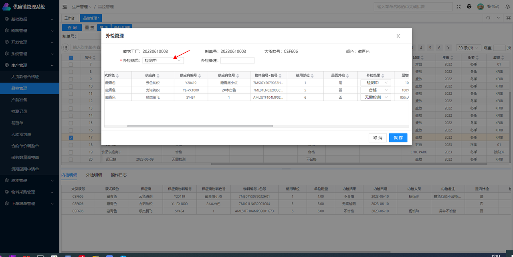Collapse the sidebar with the menu-fold icon
This screenshot has width=513, height=257.
pyautogui.click(x=65, y=7)
